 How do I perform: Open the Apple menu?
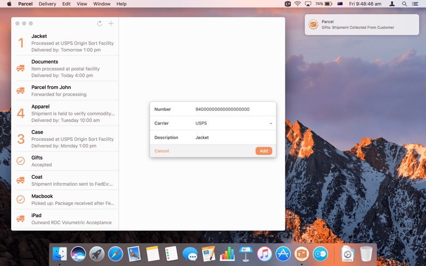[x=9, y=4]
